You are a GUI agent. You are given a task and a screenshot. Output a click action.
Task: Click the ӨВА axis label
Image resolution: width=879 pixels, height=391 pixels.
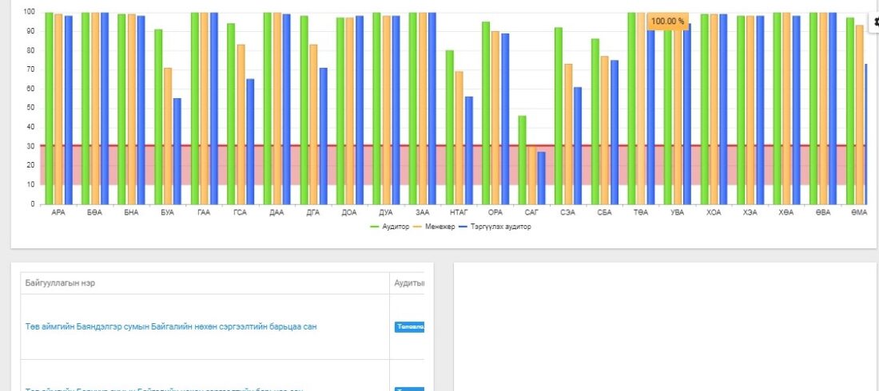click(822, 213)
